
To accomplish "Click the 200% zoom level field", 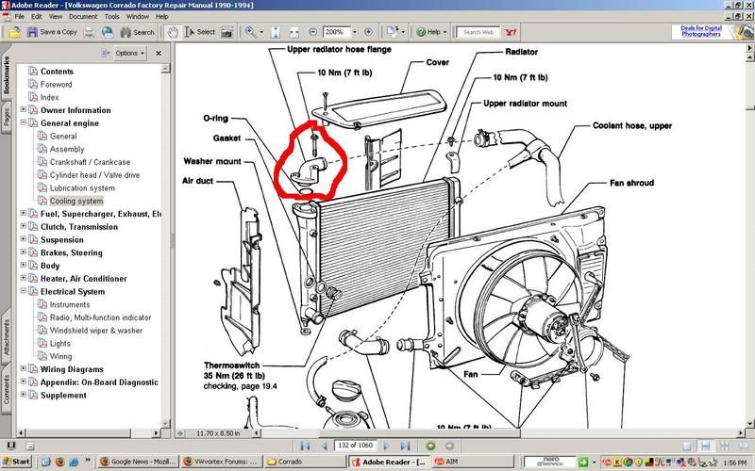I will [336, 32].
